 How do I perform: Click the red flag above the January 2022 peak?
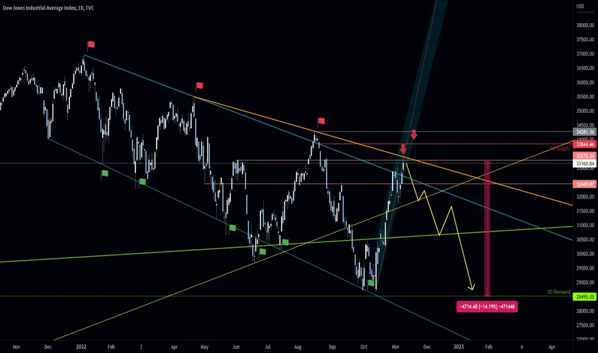[x=90, y=45]
